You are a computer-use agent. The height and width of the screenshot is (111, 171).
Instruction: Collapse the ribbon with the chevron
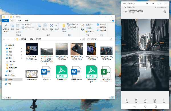[x=110, y=21]
